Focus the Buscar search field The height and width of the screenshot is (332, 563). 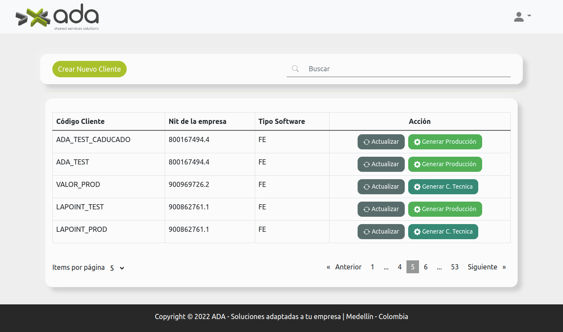pyautogui.click(x=406, y=69)
